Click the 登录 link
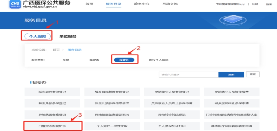The width and height of the screenshot is (277, 131). pos(269,4)
